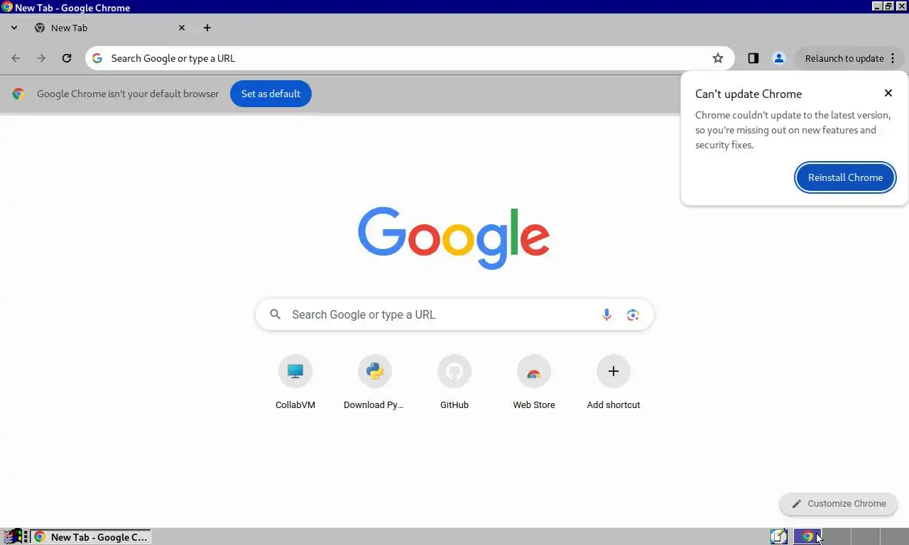Click the Chrome tray icon in the taskbar
Screen dimensions: 909x545
[807, 537]
